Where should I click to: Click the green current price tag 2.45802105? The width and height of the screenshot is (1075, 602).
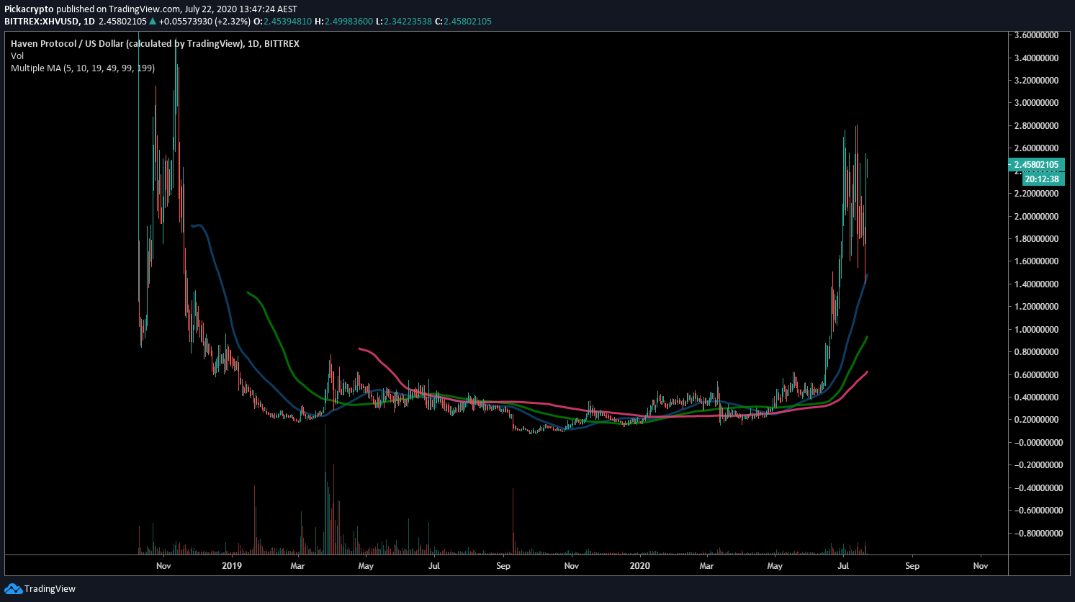(1036, 165)
